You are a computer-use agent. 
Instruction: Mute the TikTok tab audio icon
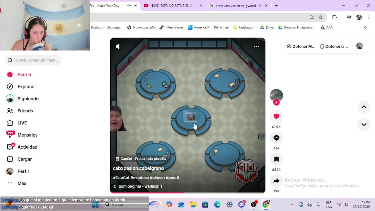129,6
